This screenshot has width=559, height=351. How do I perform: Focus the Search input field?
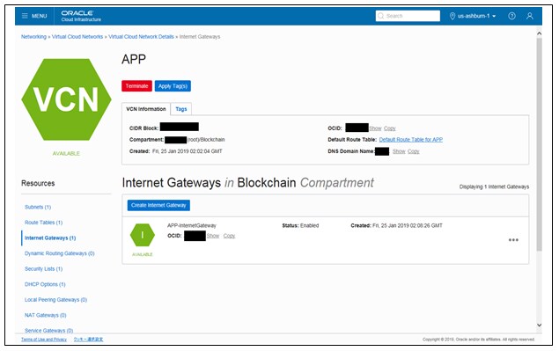tap(408, 16)
